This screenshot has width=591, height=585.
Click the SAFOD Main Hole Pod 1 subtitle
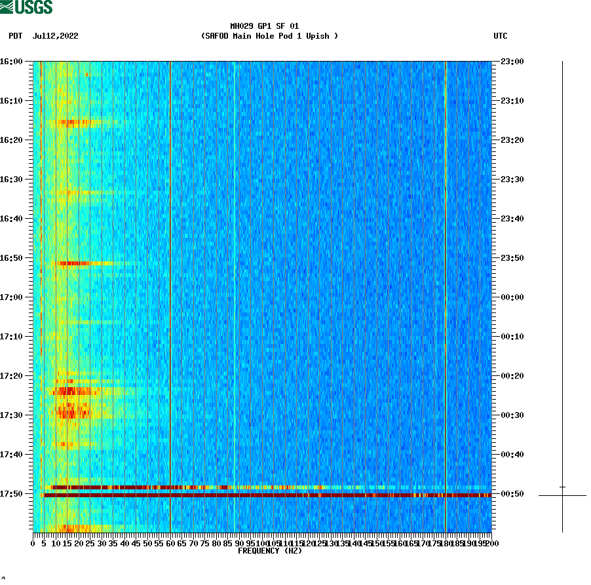pyautogui.click(x=271, y=37)
